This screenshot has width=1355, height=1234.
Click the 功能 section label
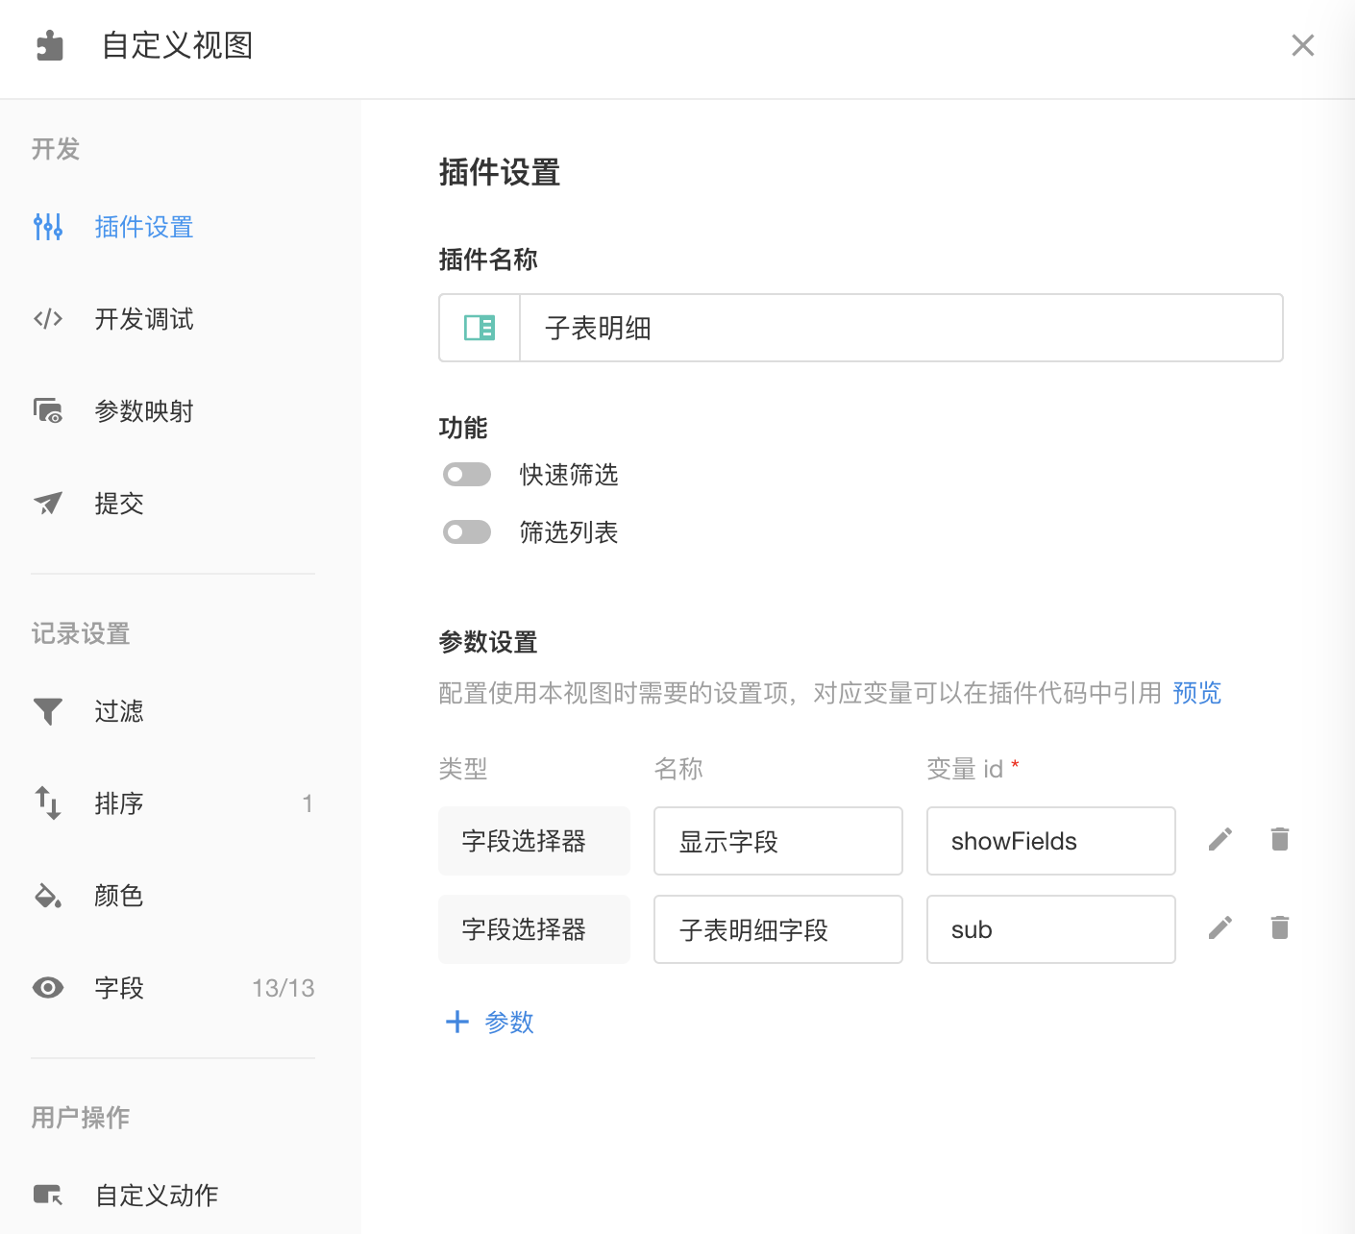tap(463, 428)
